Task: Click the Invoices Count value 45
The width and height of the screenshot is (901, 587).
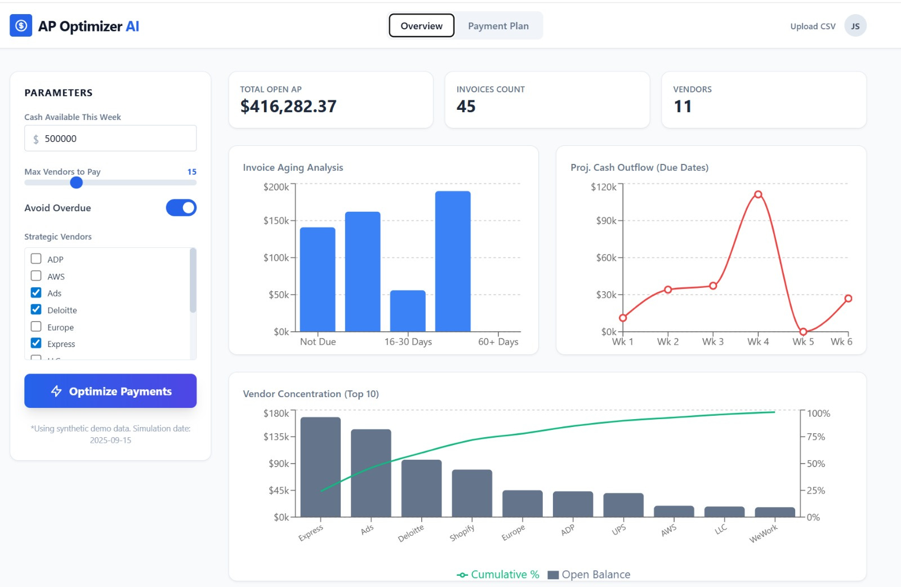Action: (466, 106)
